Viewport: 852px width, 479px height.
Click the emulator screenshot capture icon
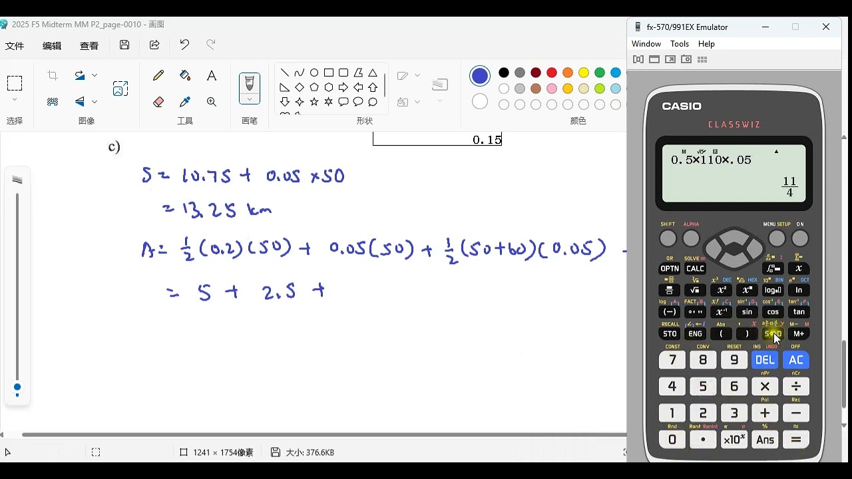pos(686,59)
